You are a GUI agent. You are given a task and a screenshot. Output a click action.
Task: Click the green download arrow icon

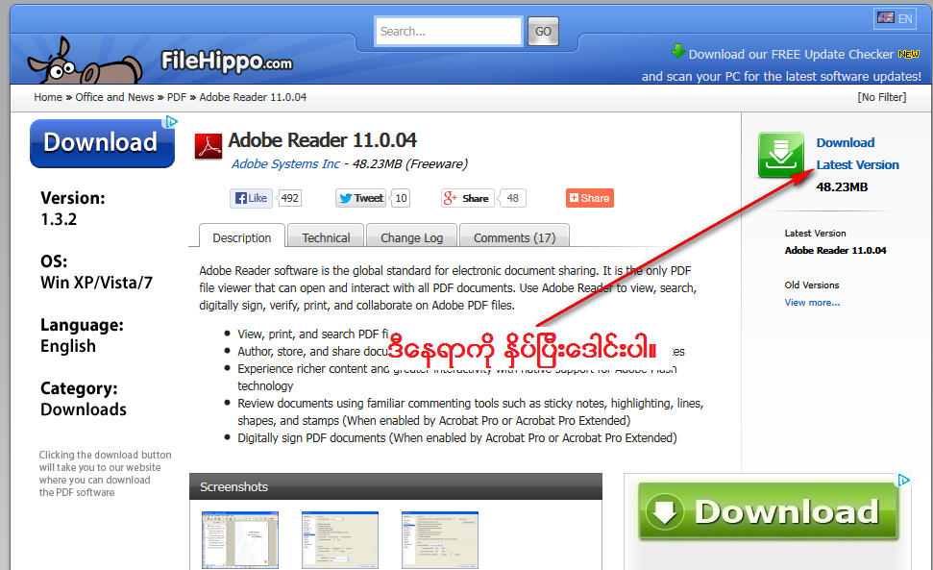pos(780,155)
